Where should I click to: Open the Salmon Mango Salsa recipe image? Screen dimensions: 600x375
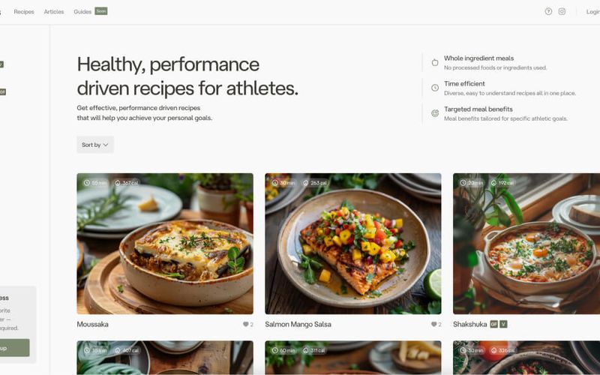pyautogui.click(x=352, y=244)
